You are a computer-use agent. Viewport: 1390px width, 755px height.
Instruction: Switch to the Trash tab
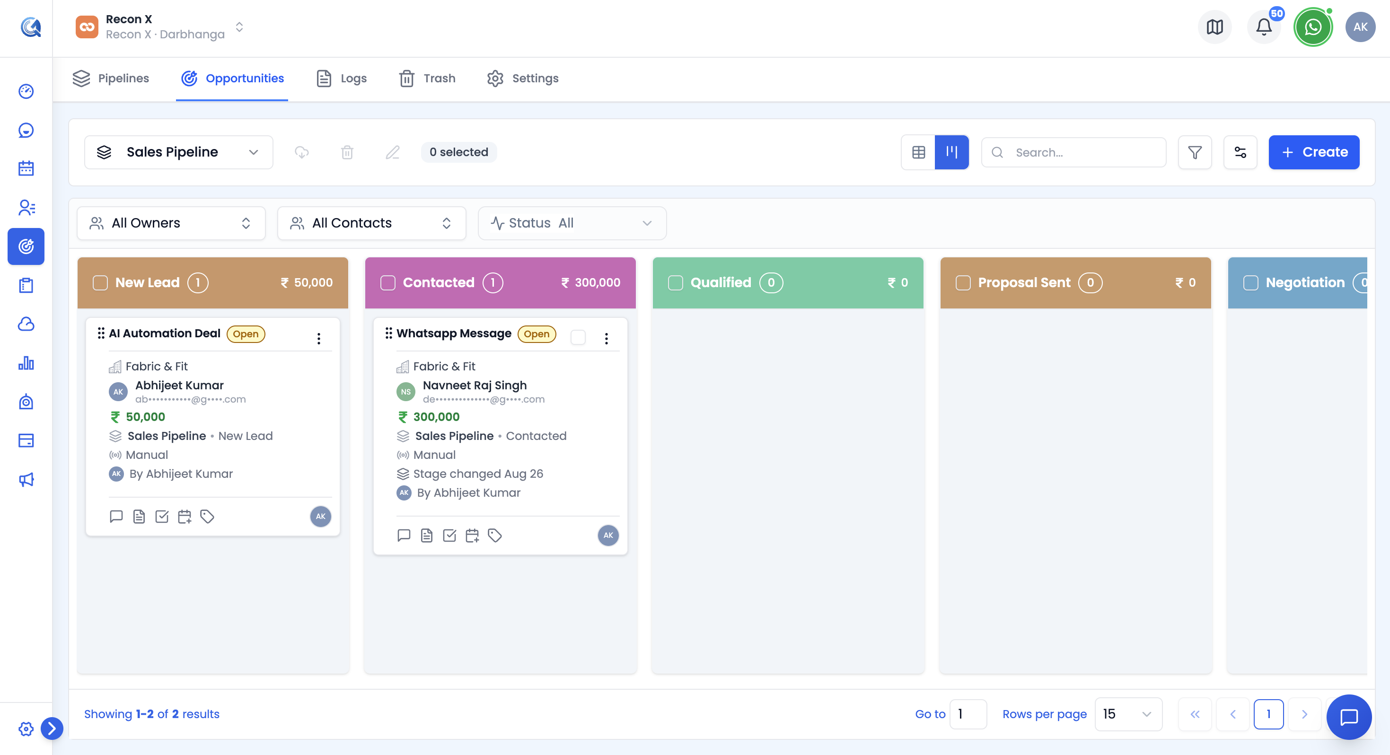427,78
